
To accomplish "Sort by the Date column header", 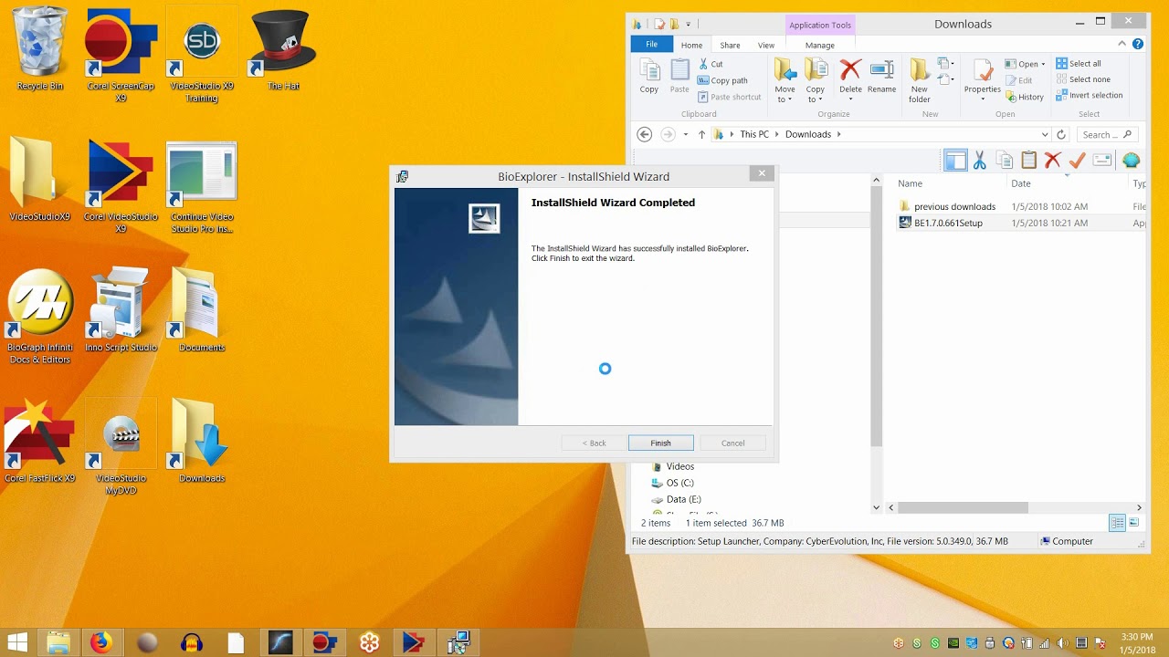I will pos(1020,183).
